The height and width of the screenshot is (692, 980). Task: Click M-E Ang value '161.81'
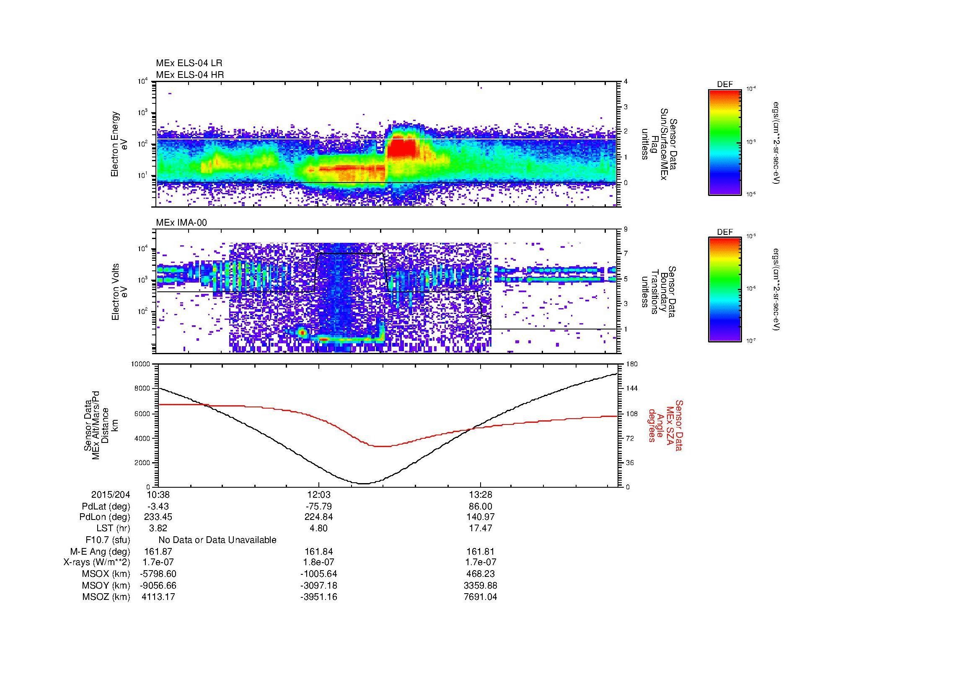[x=481, y=552]
